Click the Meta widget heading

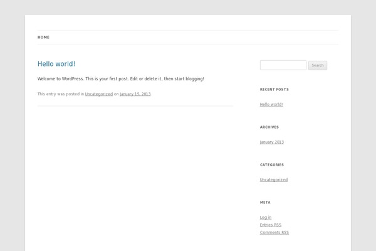(x=265, y=203)
